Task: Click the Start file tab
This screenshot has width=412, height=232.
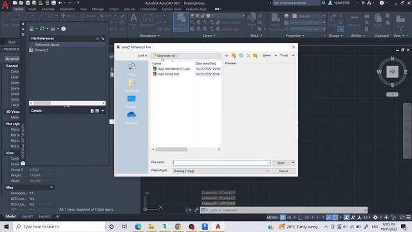Action: click(x=12, y=43)
